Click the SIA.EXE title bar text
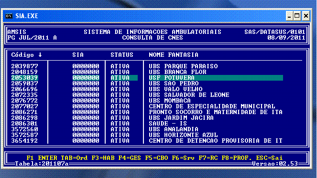Screen dimensions: 317x178 point(27,16)
